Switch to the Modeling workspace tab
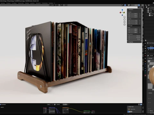The image size is (154, 115). click(3, 3)
